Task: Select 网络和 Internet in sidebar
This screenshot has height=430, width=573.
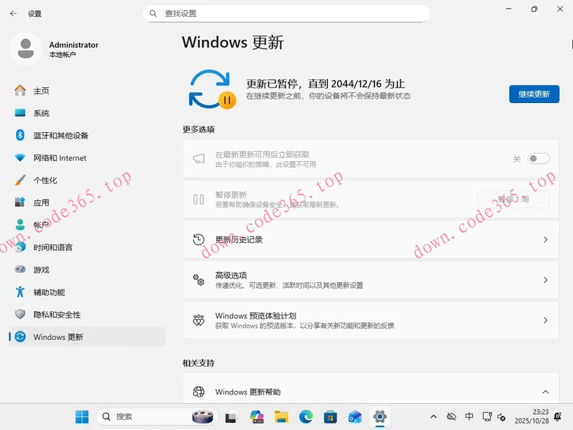Action: click(87, 158)
